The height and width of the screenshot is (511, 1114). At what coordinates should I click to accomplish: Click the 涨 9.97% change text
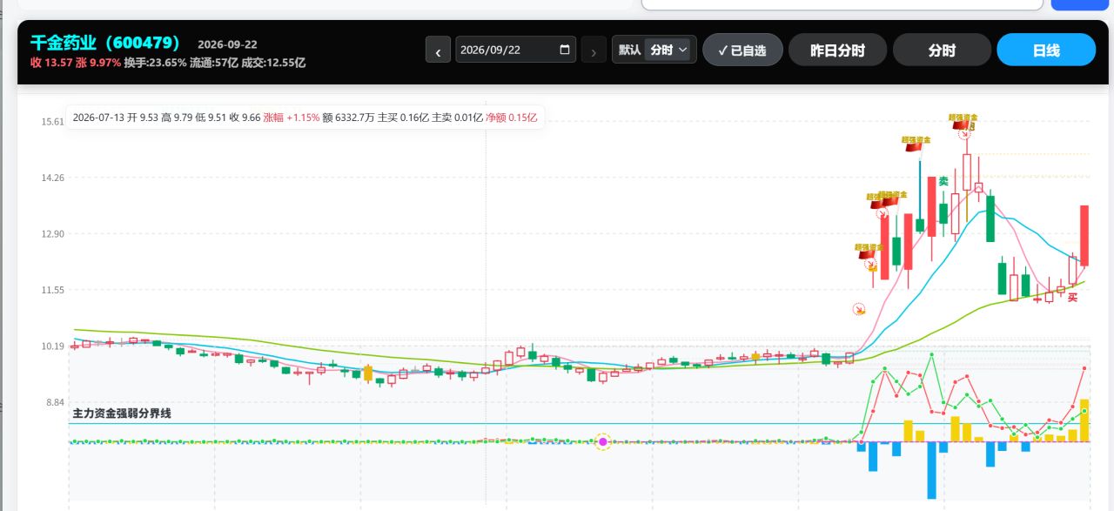coord(98,63)
